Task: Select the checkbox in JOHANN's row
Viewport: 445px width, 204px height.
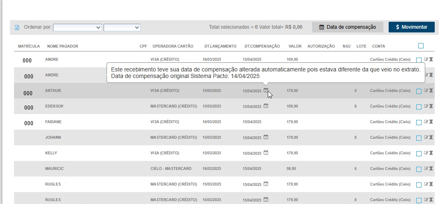Action: click(419, 138)
